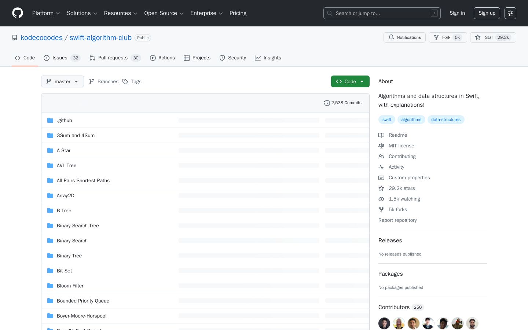Click the eye icon beside 1.5k watching
This screenshot has width=528, height=330.
click(381, 199)
